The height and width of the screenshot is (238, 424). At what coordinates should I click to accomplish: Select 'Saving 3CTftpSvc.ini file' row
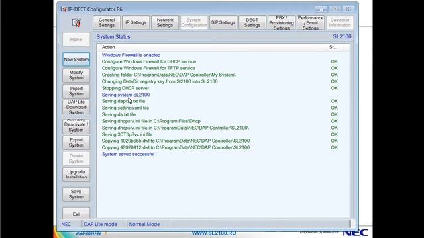pos(223,134)
